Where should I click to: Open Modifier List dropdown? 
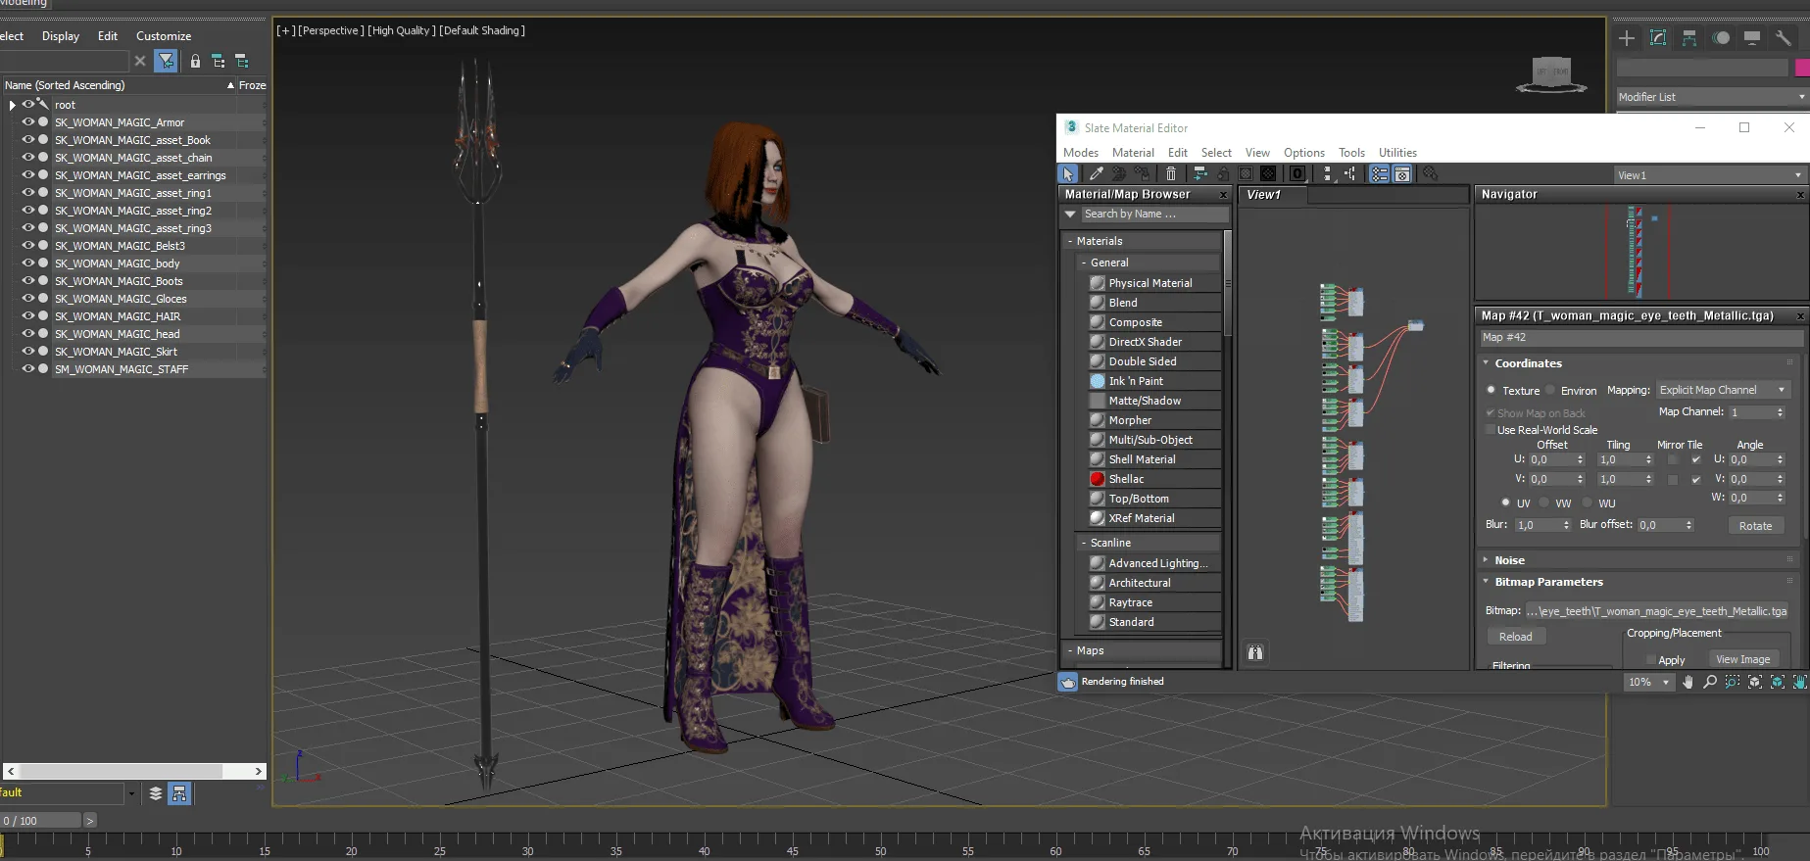[1712, 97]
